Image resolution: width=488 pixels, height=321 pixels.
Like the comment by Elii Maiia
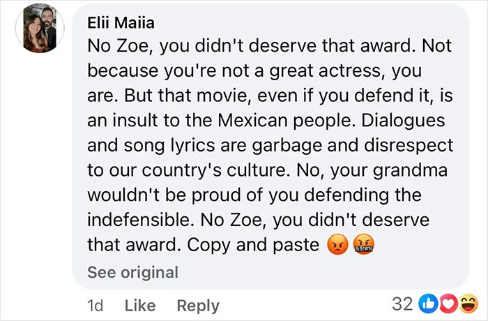140,305
